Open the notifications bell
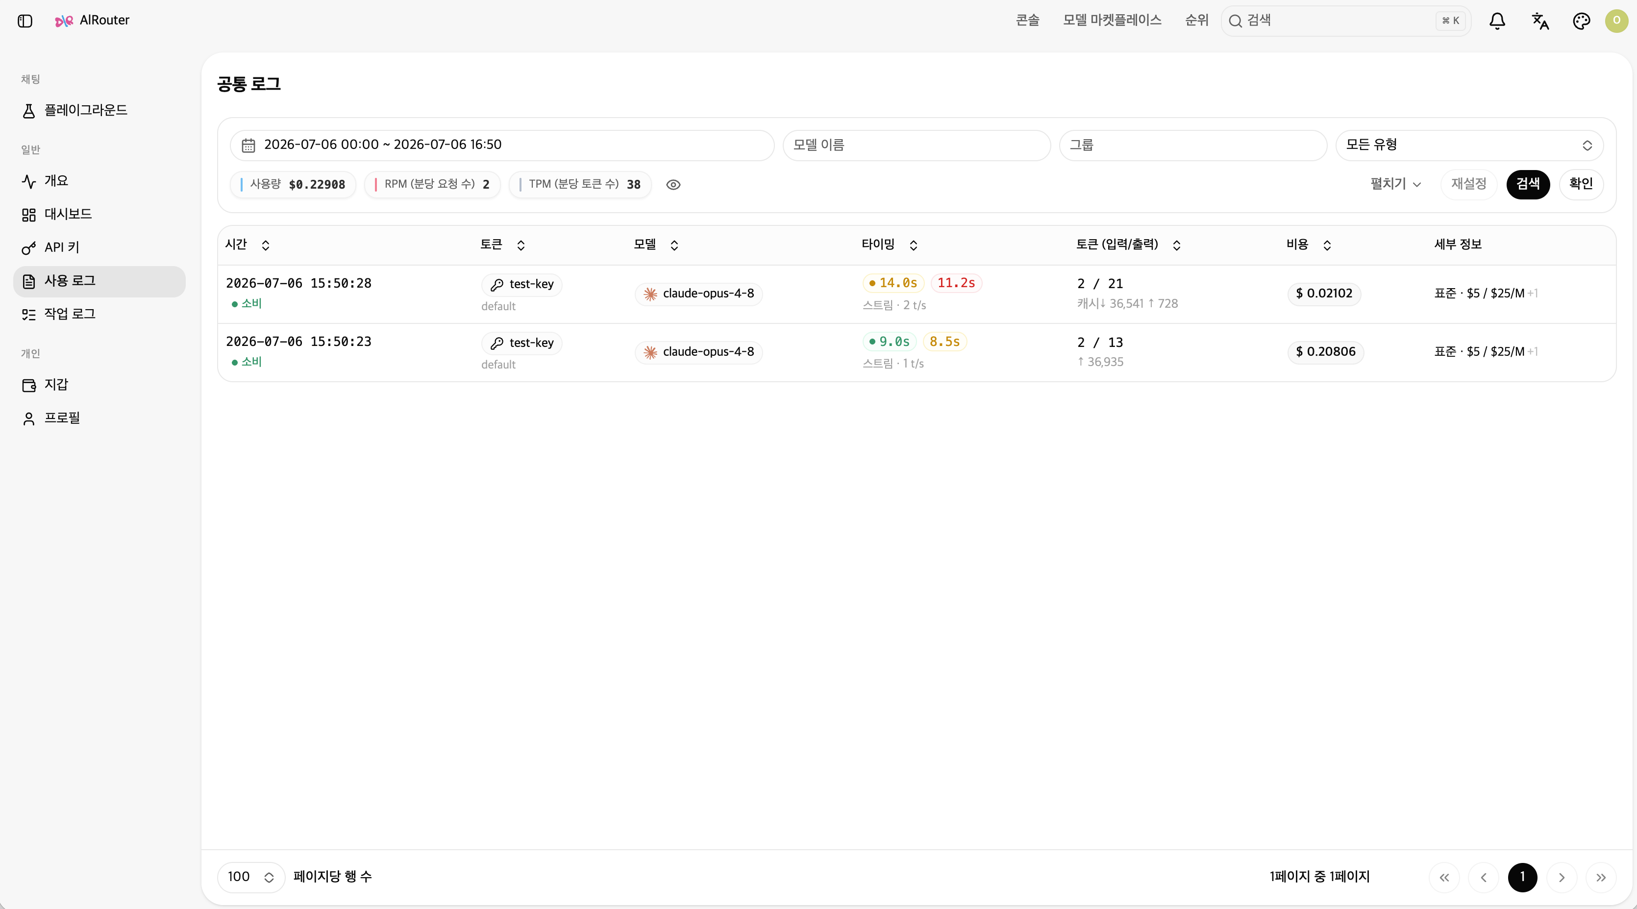The height and width of the screenshot is (909, 1637). (1497, 21)
